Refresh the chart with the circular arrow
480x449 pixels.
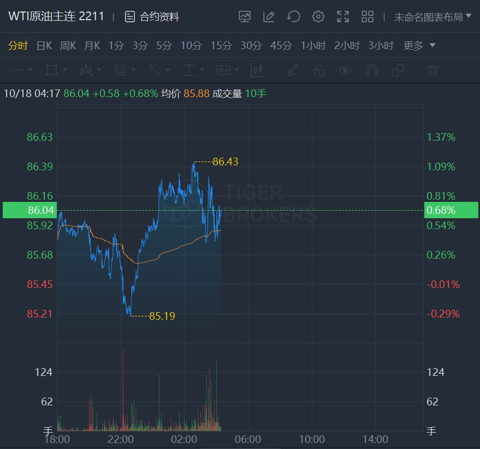point(294,16)
